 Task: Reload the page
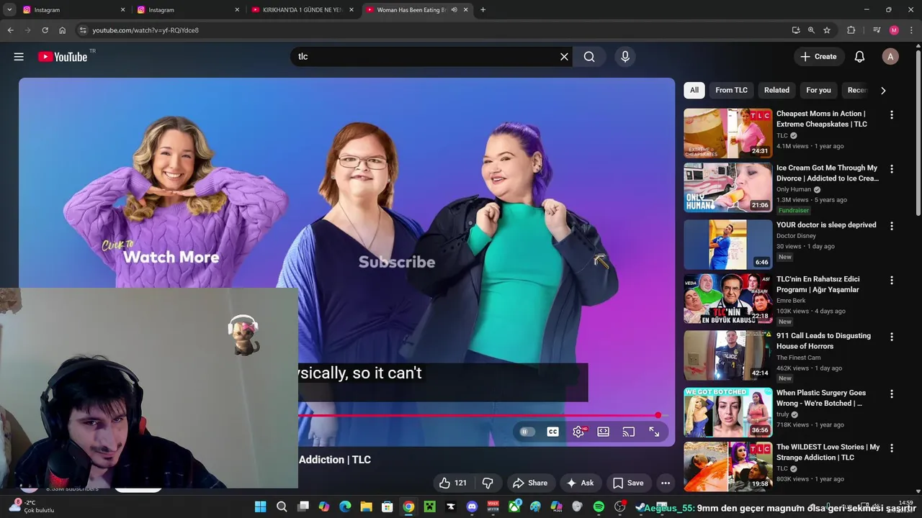[x=45, y=30]
